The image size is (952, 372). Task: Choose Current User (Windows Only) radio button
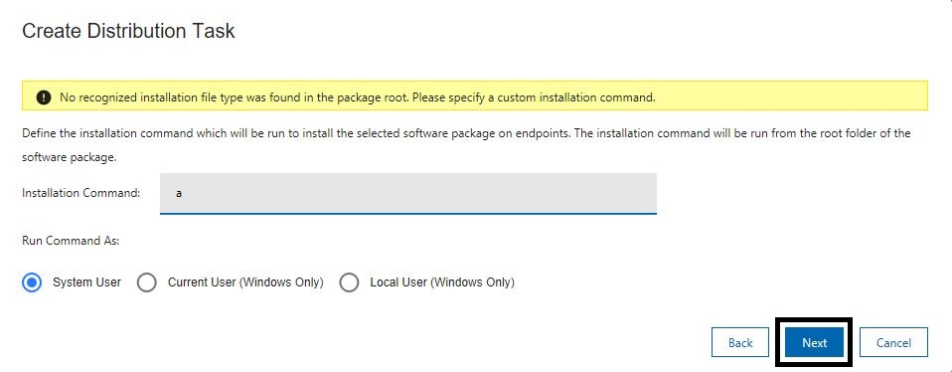click(x=146, y=282)
